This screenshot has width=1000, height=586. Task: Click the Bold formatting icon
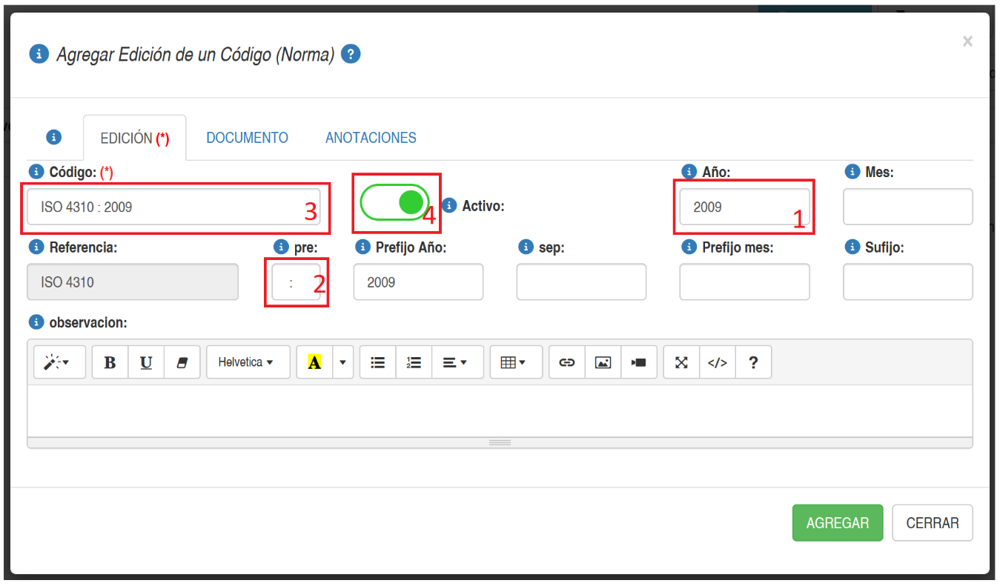coord(110,362)
